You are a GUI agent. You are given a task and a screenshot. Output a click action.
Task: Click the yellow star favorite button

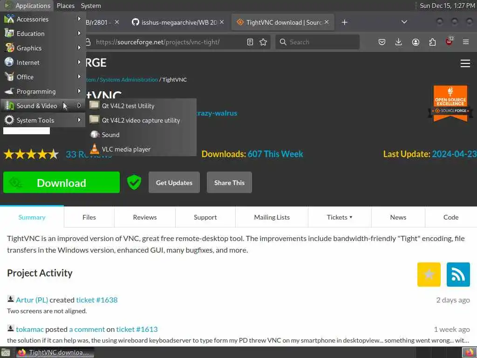pyautogui.click(x=429, y=274)
